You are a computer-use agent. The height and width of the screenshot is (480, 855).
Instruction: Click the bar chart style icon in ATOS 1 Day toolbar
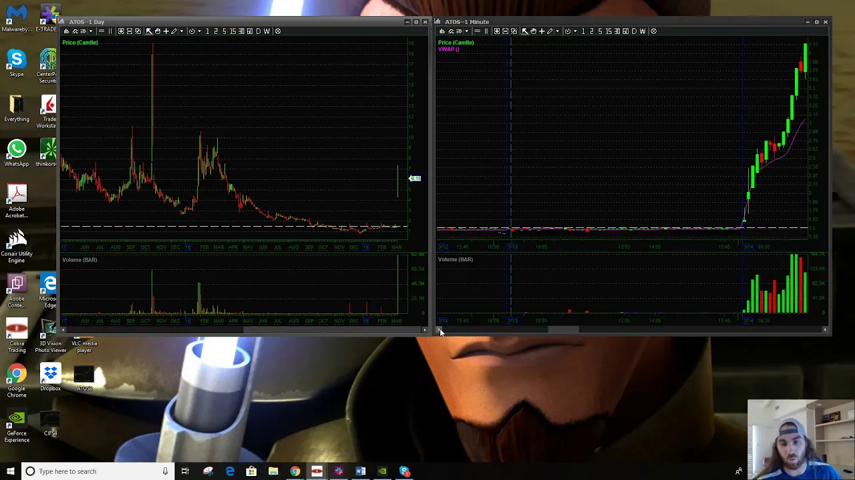67,31
